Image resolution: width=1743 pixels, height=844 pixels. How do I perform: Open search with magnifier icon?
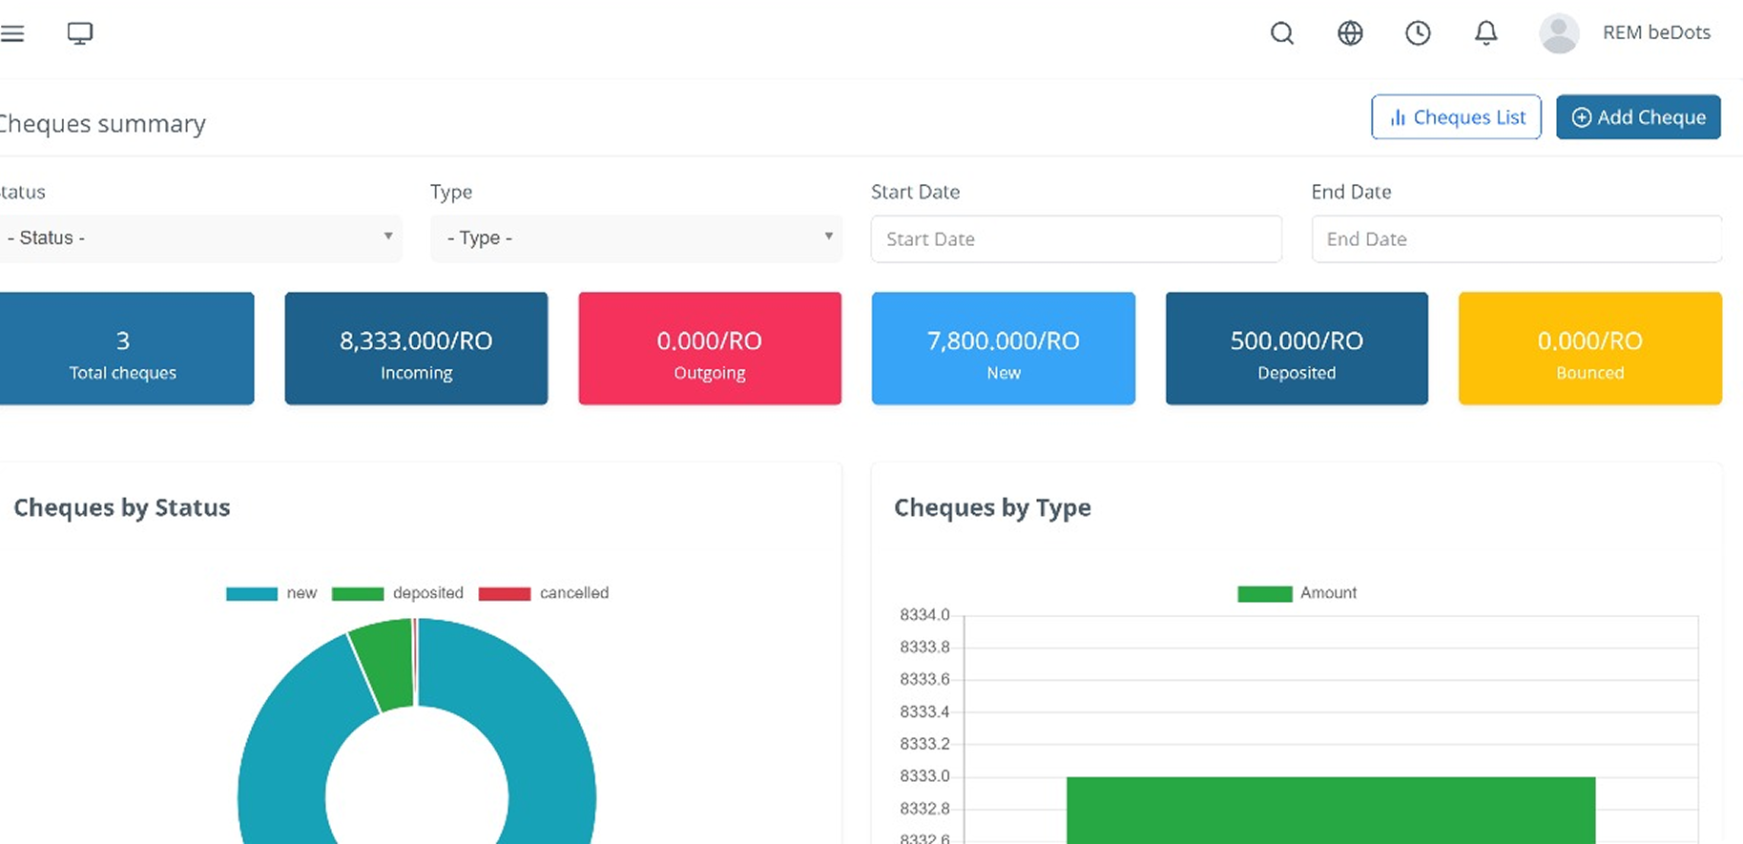pyautogui.click(x=1282, y=33)
